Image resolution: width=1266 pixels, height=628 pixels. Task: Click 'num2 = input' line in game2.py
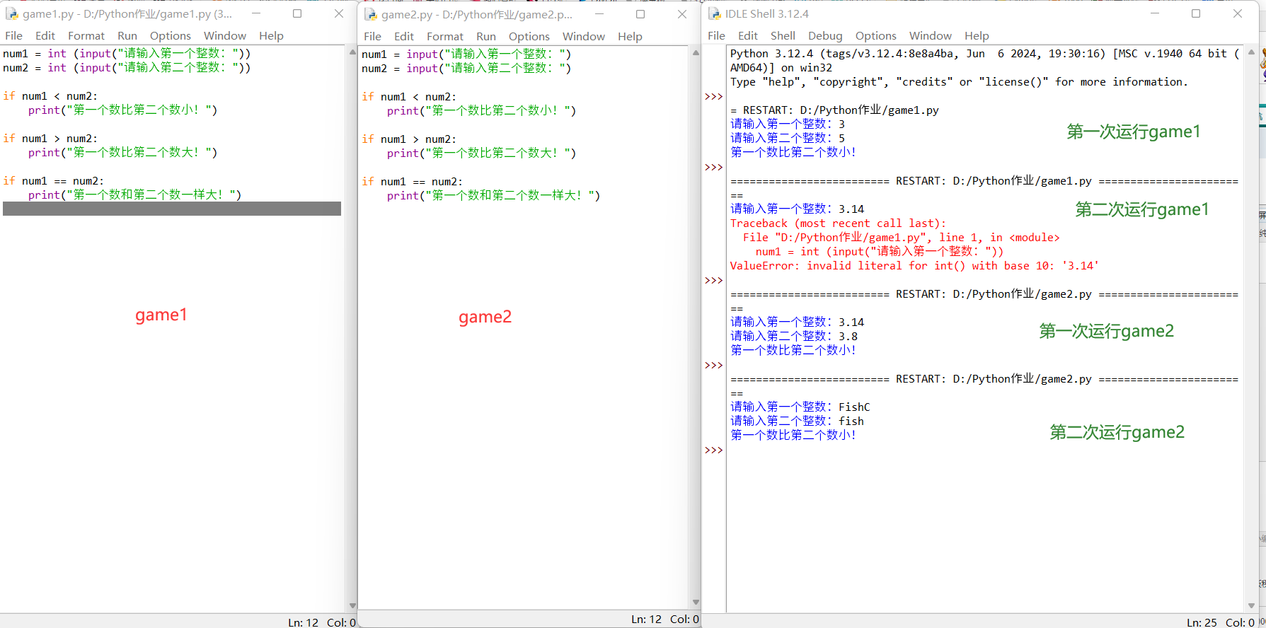pyautogui.click(x=466, y=69)
